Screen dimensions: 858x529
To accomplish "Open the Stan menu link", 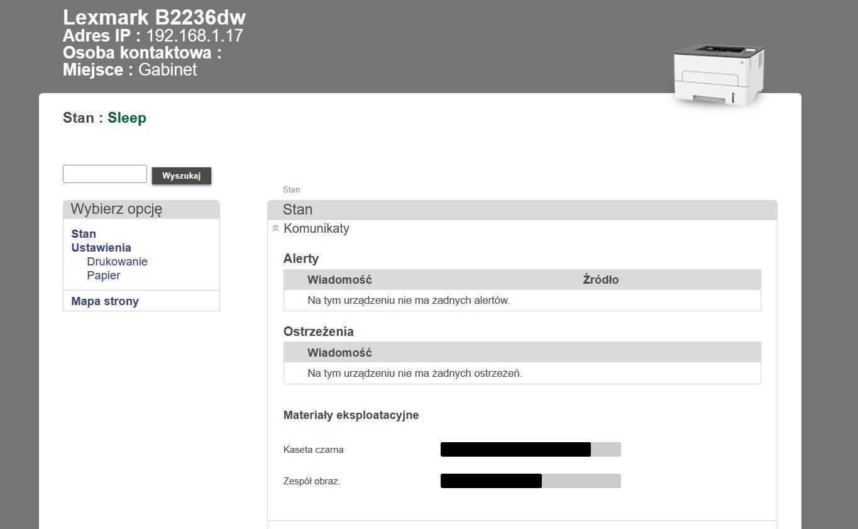I will click(x=84, y=234).
